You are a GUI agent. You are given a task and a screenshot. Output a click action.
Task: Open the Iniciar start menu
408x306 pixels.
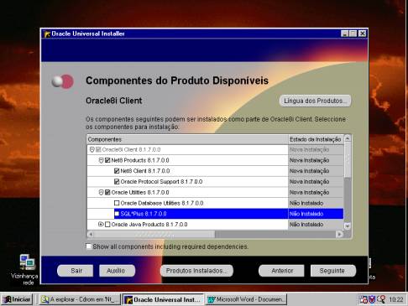click(17, 299)
